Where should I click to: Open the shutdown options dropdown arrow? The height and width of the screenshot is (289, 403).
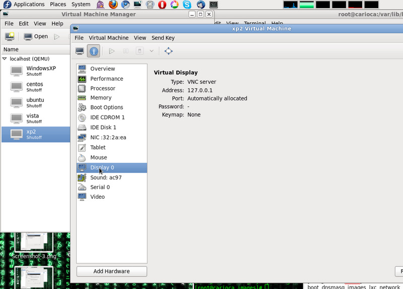pyautogui.click(x=151, y=51)
